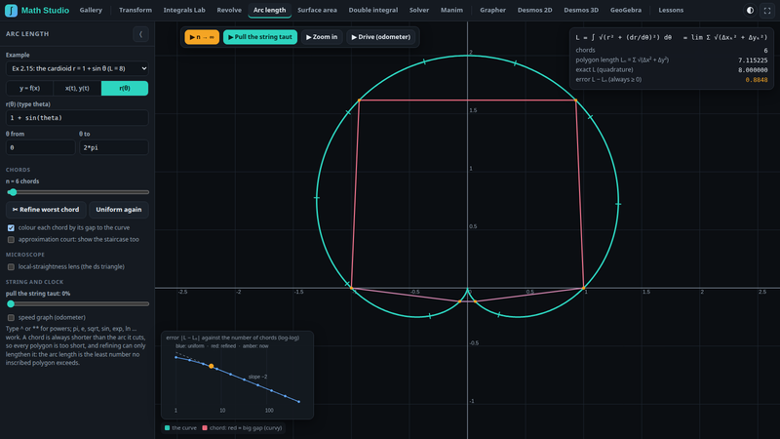The width and height of the screenshot is (780, 439).
Task: Open the Example dropdown for the cardioid
Action: 77,68
